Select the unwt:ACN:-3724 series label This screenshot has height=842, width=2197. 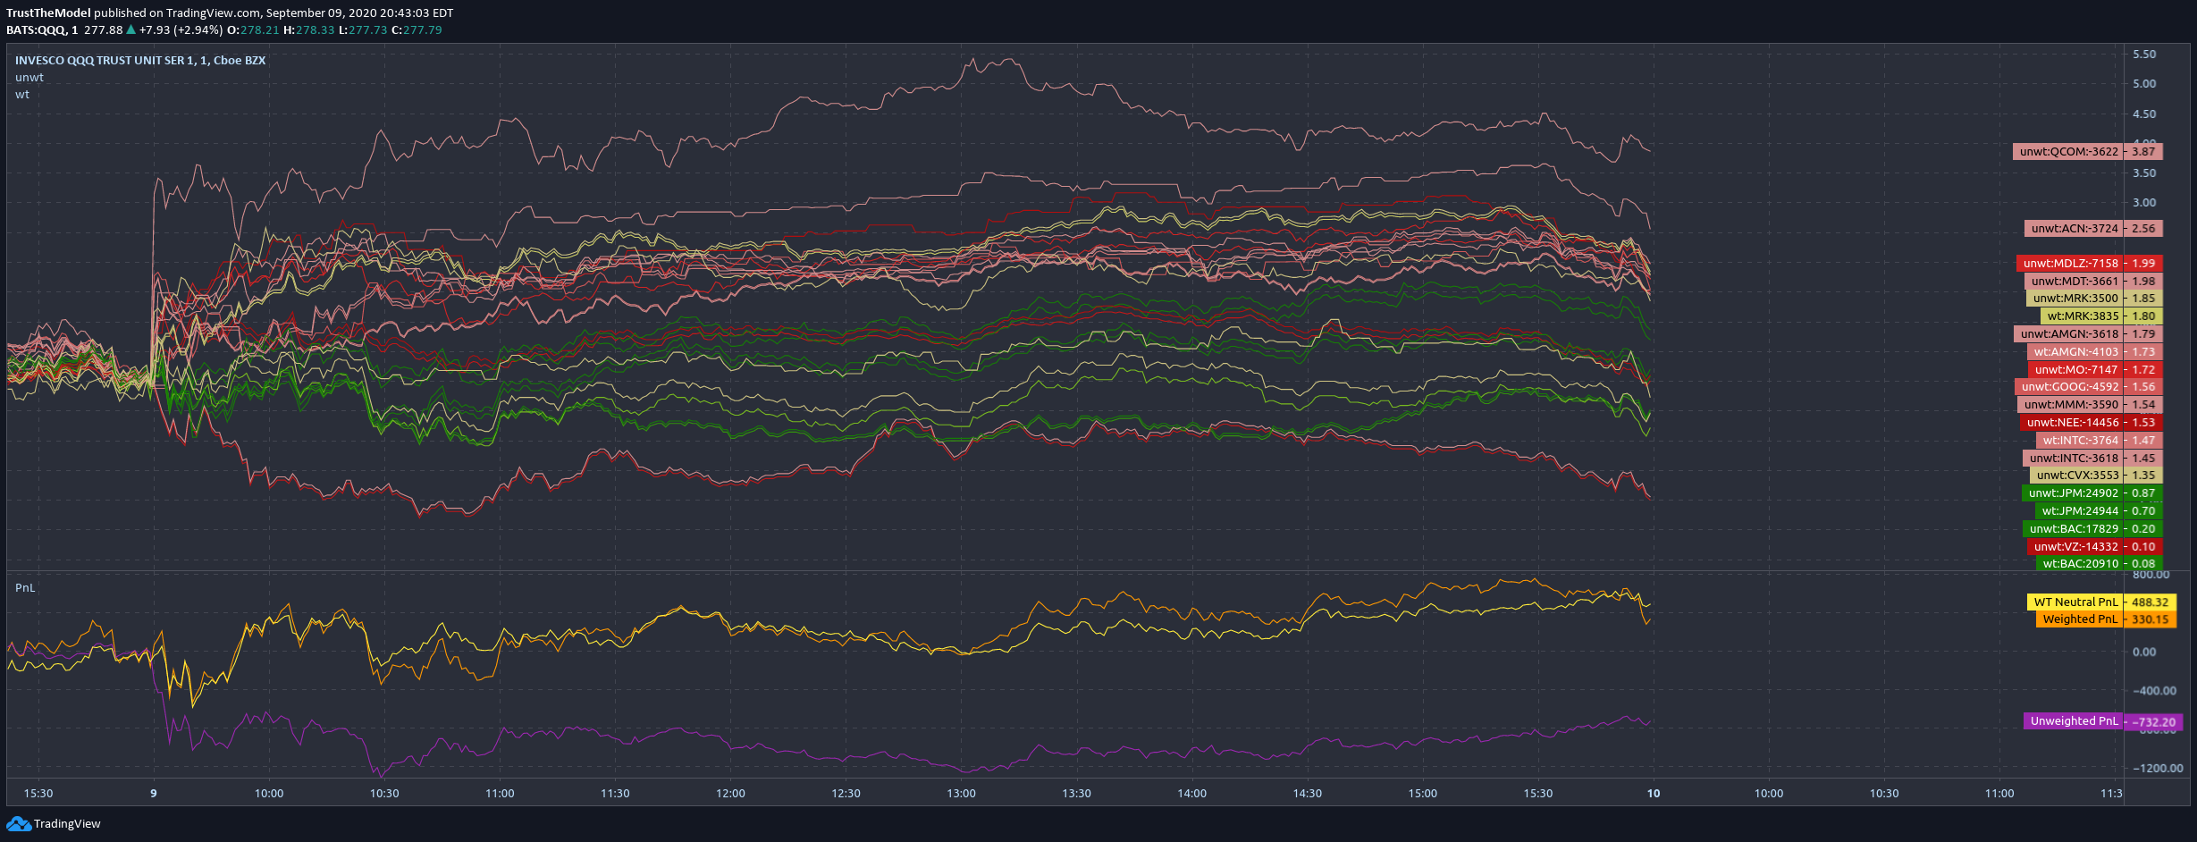pos(2074,229)
